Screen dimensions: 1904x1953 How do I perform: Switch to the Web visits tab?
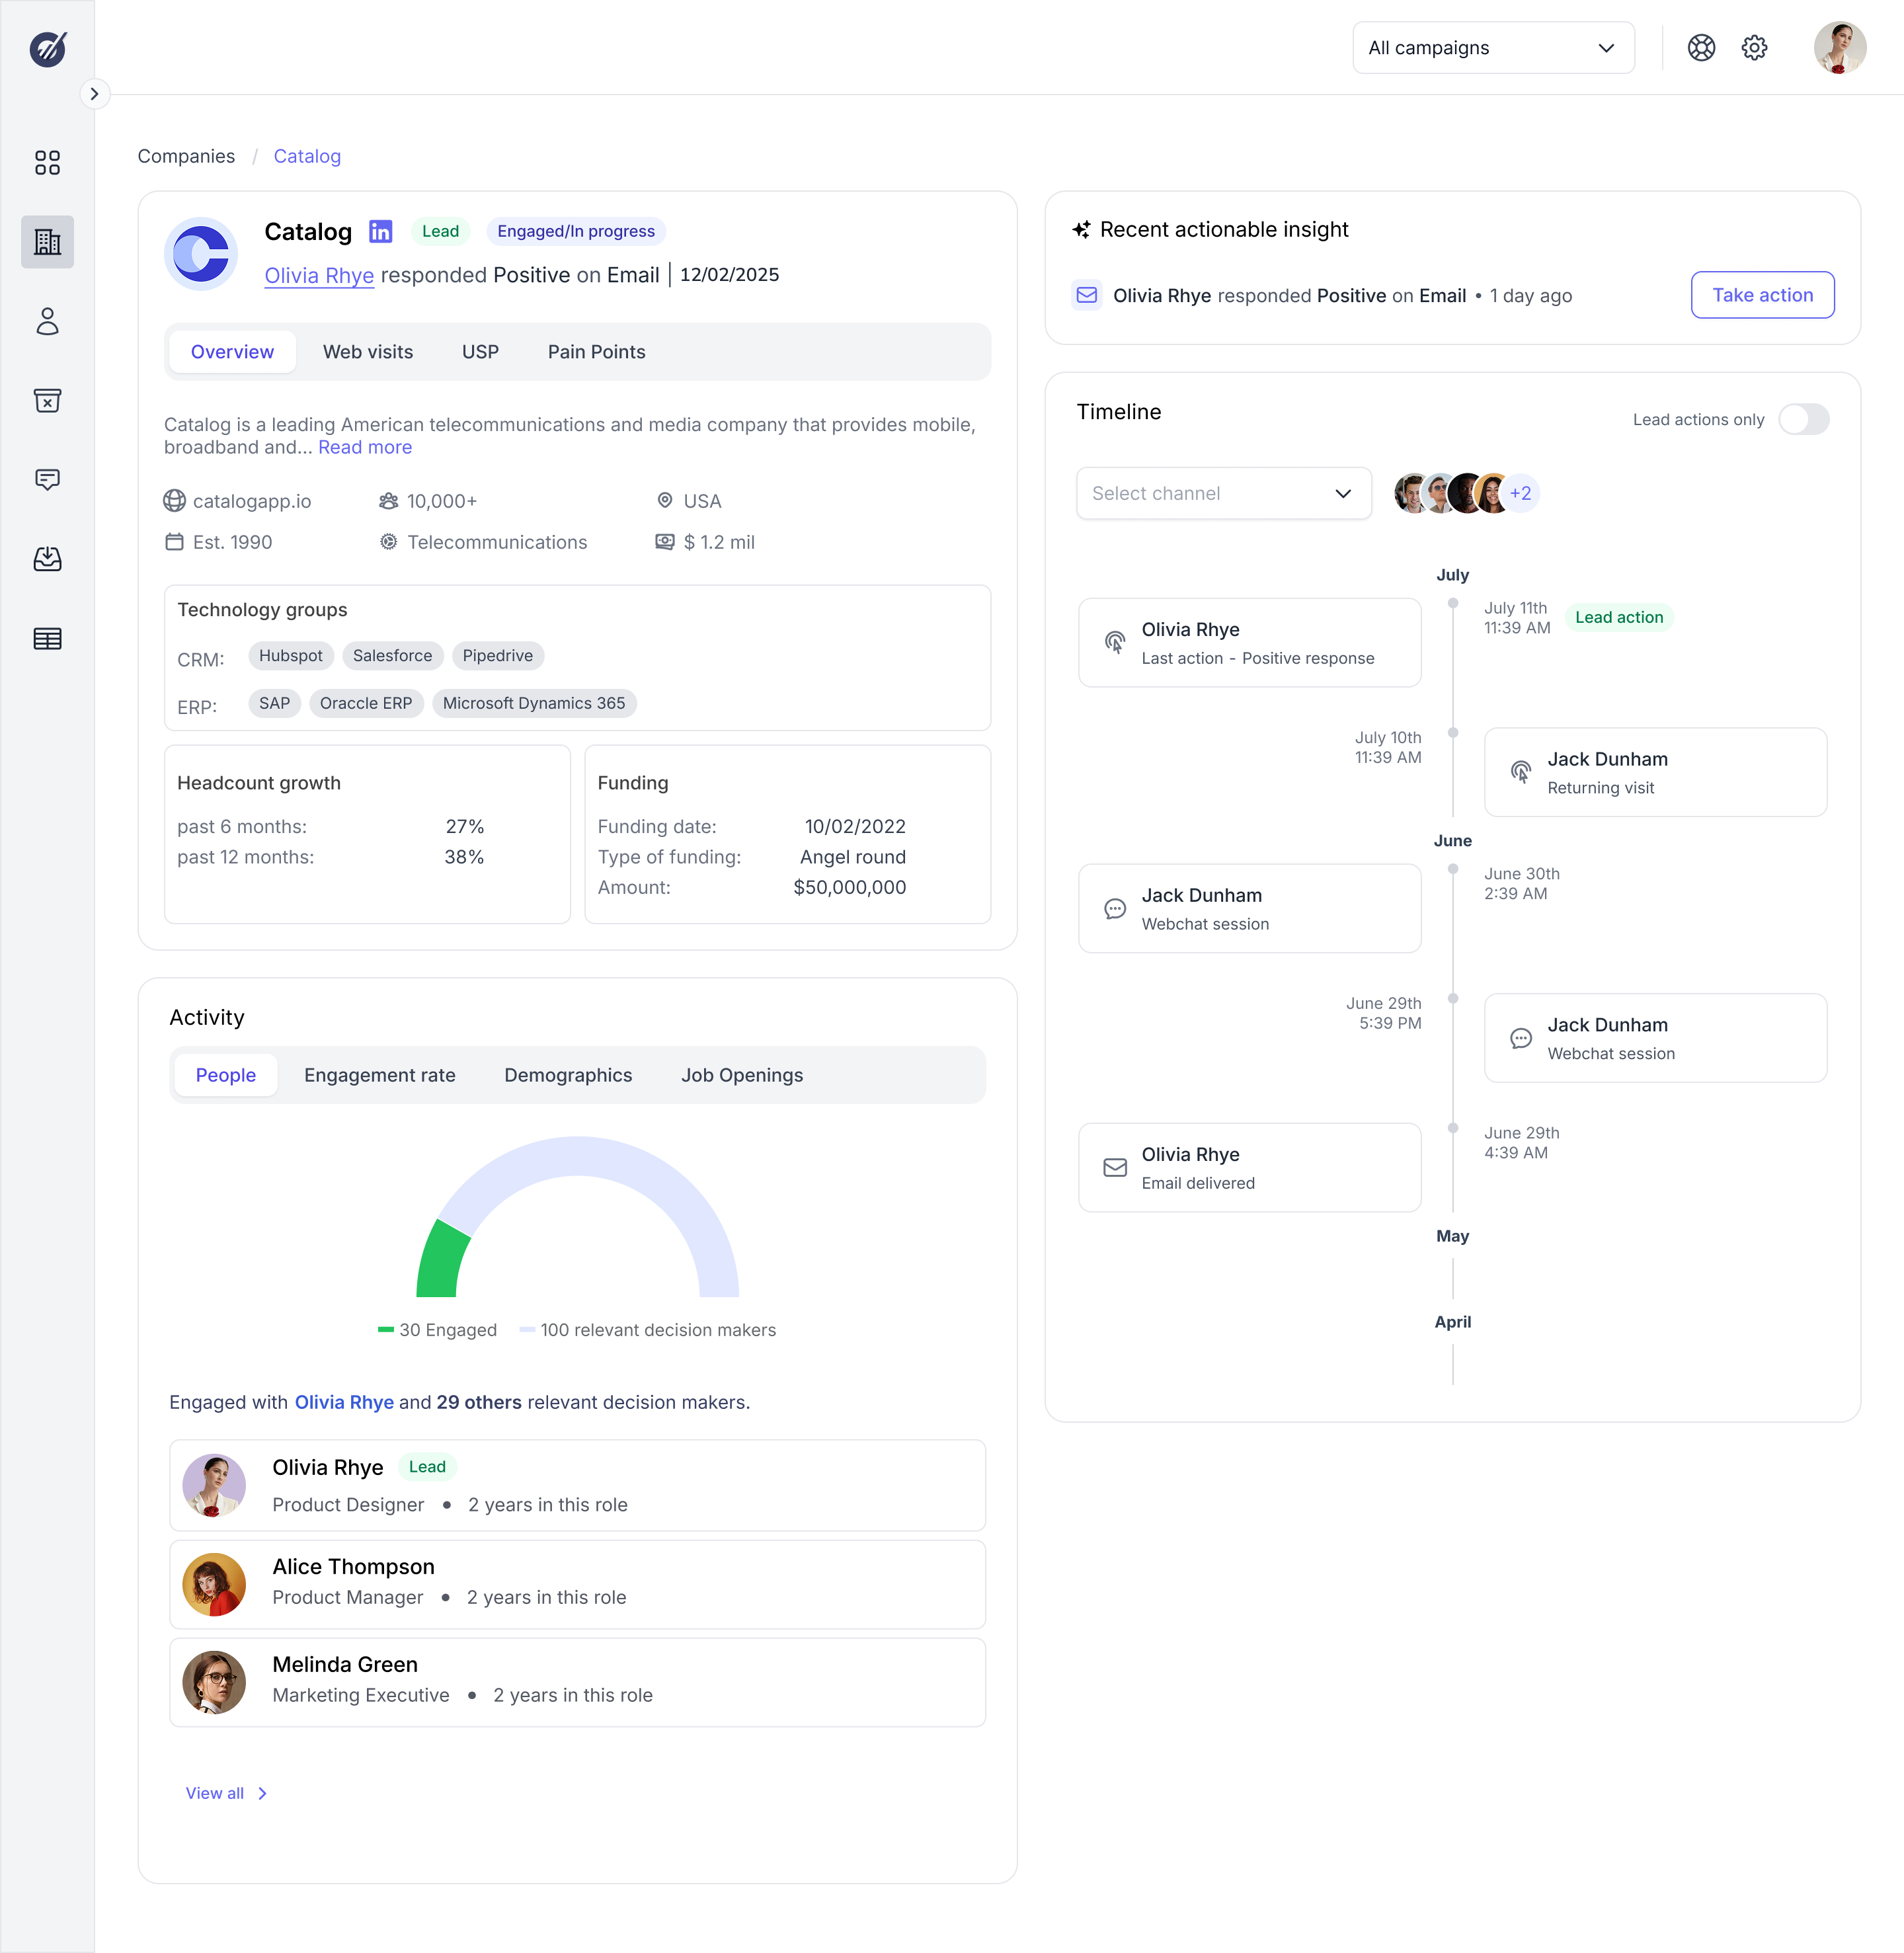tap(367, 352)
